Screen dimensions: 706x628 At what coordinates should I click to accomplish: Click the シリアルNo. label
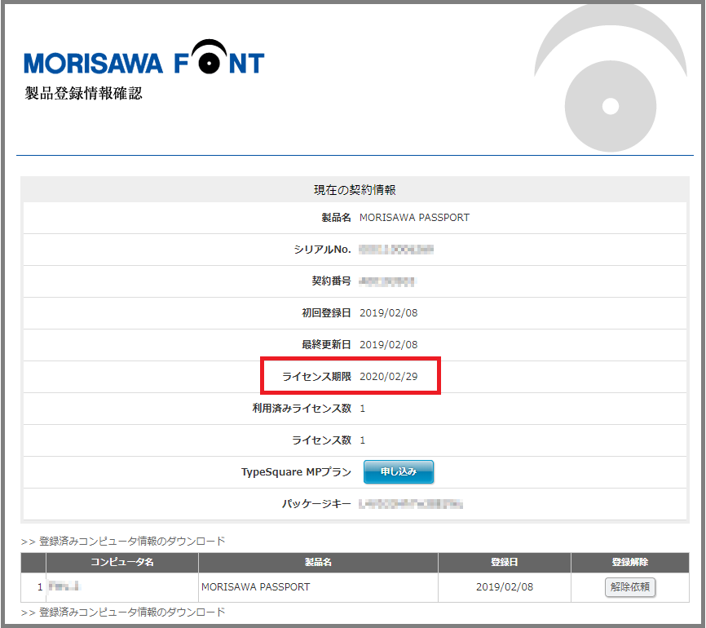(322, 250)
